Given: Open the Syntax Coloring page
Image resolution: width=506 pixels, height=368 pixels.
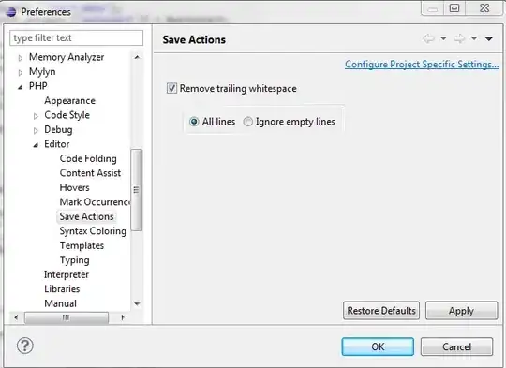Looking at the screenshot, I should (x=93, y=231).
